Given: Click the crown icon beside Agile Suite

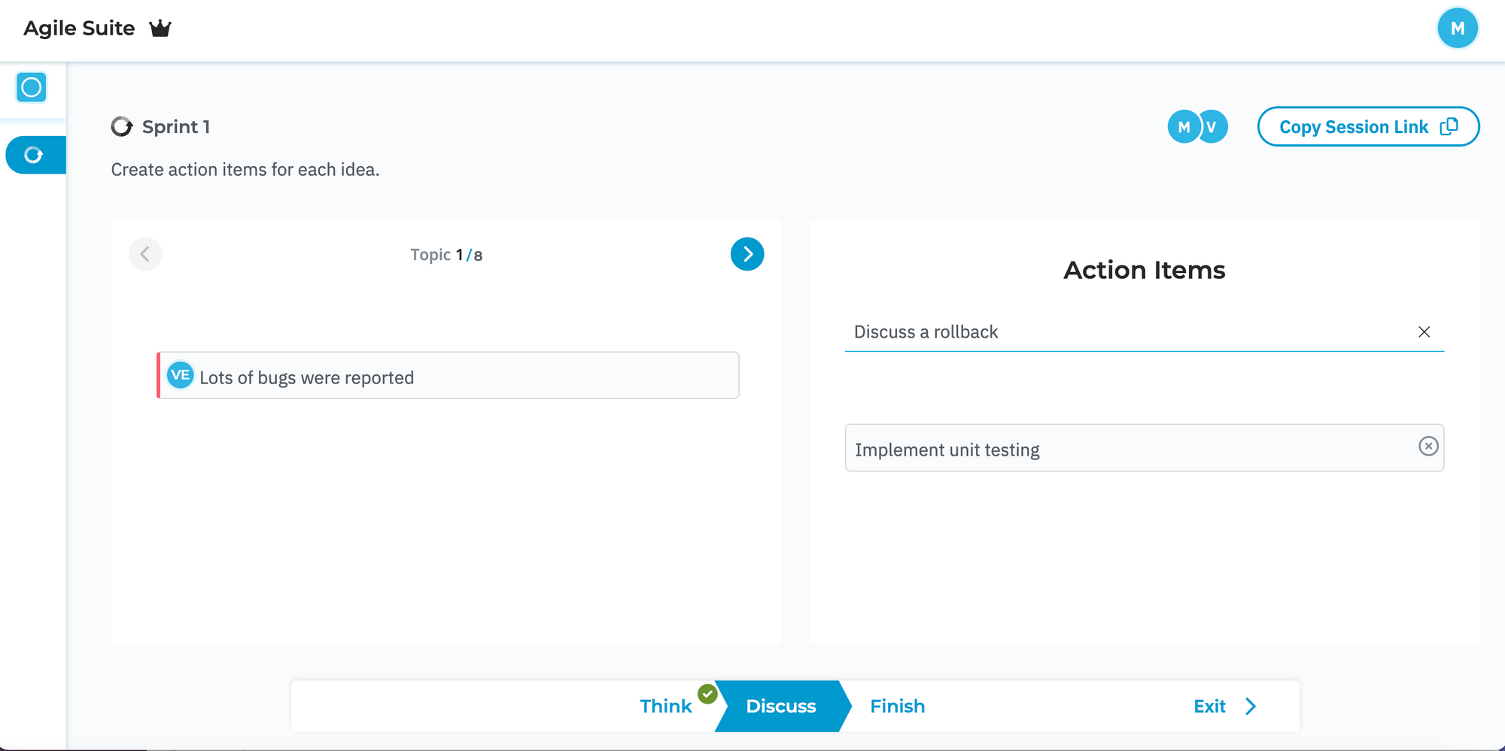Looking at the screenshot, I should (160, 29).
